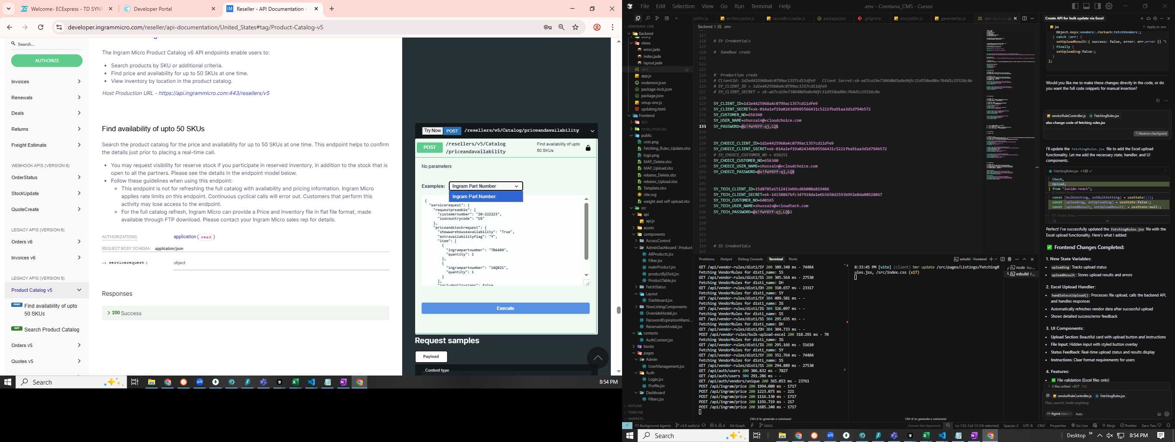Open the Chrome profile avatar
Viewport: 1175px width, 442px height.
click(x=597, y=27)
